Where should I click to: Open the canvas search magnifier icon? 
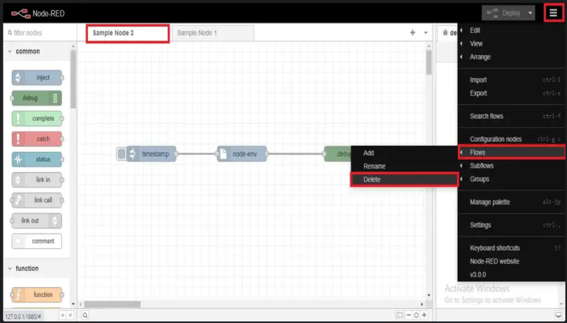point(85,316)
